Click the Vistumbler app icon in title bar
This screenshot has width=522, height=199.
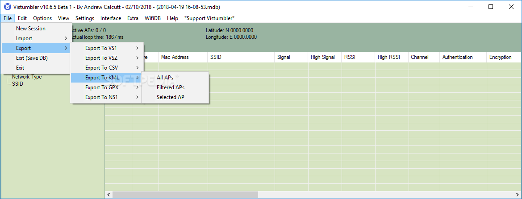pyautogui.click(x=7, y=7)
